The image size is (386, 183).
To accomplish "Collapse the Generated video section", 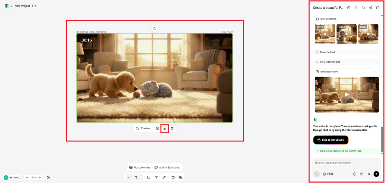I will click(x=376, y=72).
